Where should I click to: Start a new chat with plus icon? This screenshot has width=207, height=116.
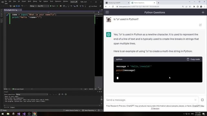203,12
